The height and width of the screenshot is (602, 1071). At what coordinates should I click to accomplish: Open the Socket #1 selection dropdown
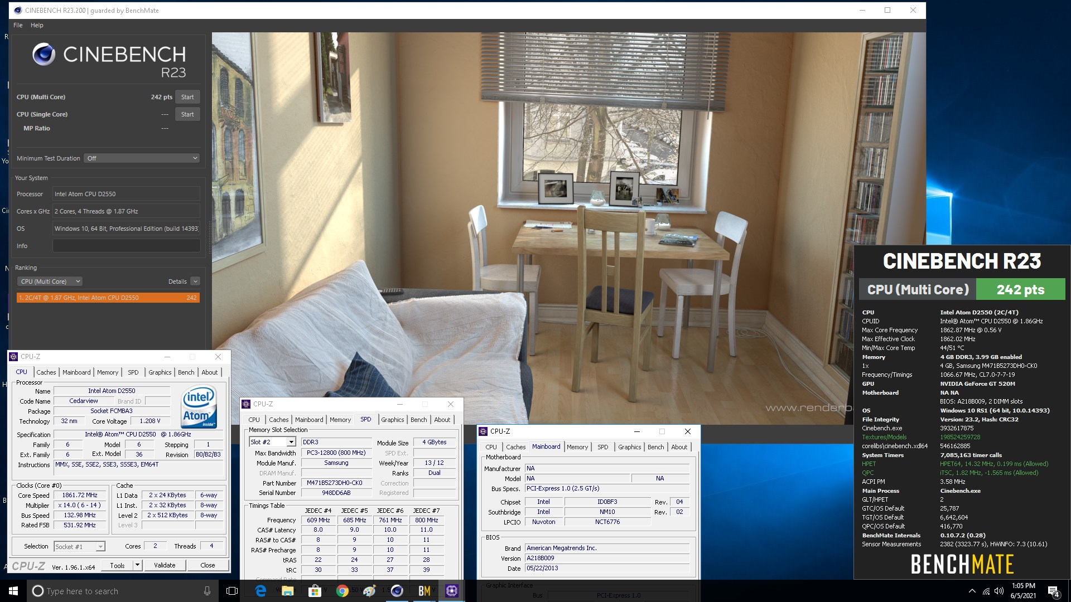pos(79,547)
